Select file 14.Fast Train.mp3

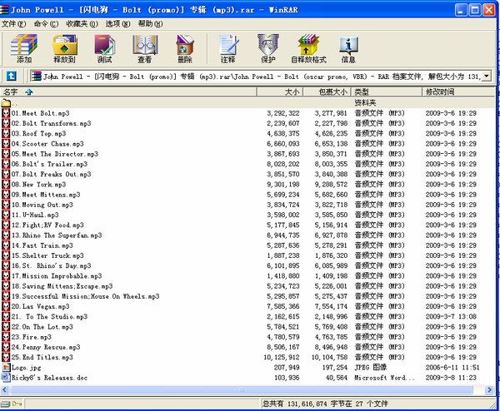click(42, 245)
